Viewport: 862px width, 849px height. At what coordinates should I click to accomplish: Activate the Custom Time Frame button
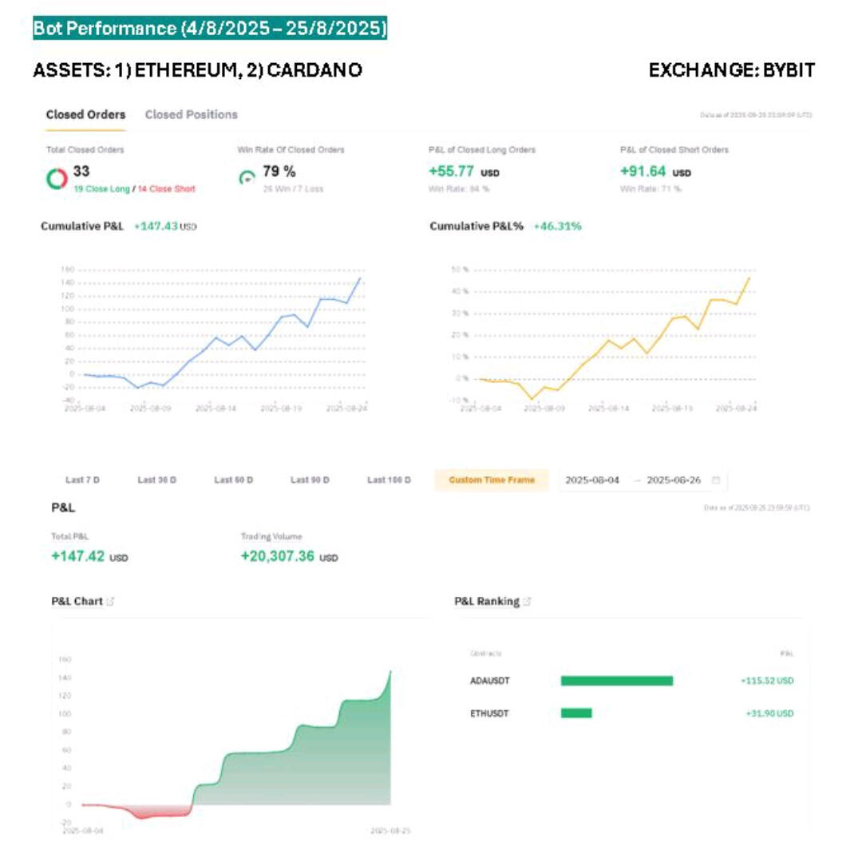coord(492,480)
